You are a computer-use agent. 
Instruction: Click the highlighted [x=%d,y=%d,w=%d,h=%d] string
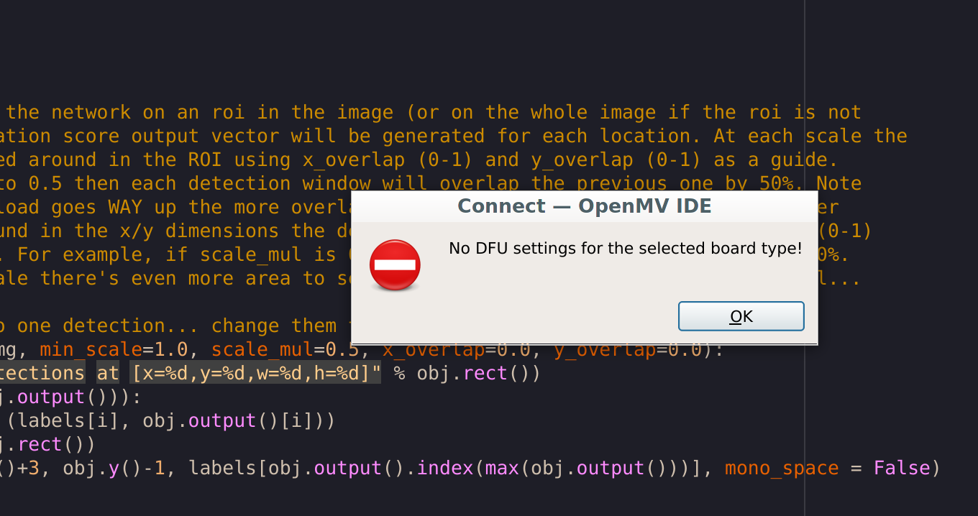(x=255, y=373)
